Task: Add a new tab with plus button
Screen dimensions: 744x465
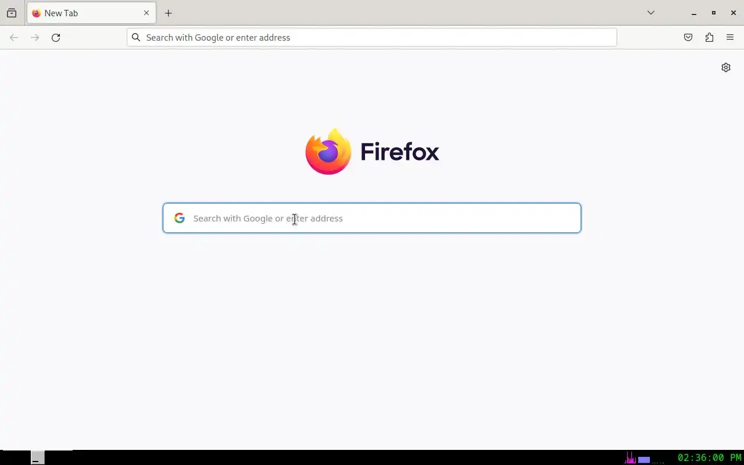Action: click(169, 13)
